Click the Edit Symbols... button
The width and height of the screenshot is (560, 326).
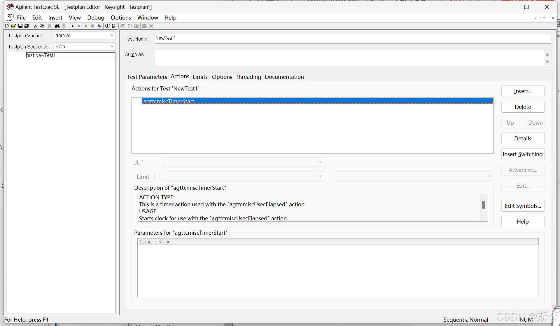coord(523,206)
